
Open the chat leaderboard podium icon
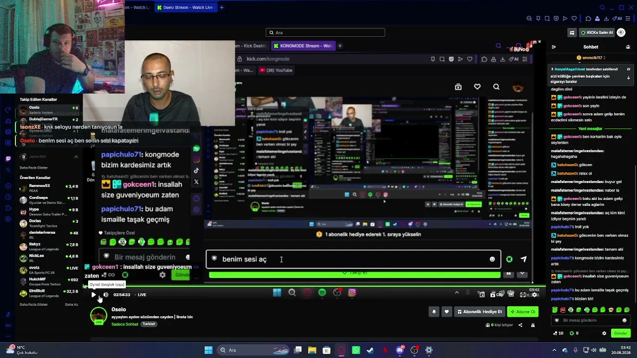tap(629, 47)
